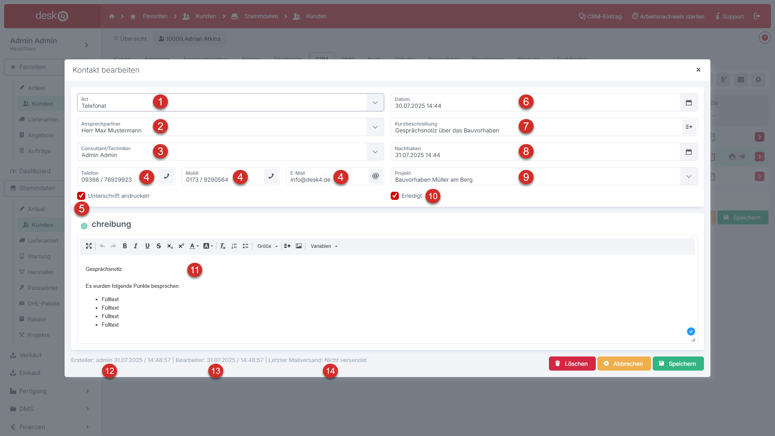Image resolution: width=775 pixels, height=436 pixels.
Task: Click the call icon next to Telefon
Action: coord(166,176)
